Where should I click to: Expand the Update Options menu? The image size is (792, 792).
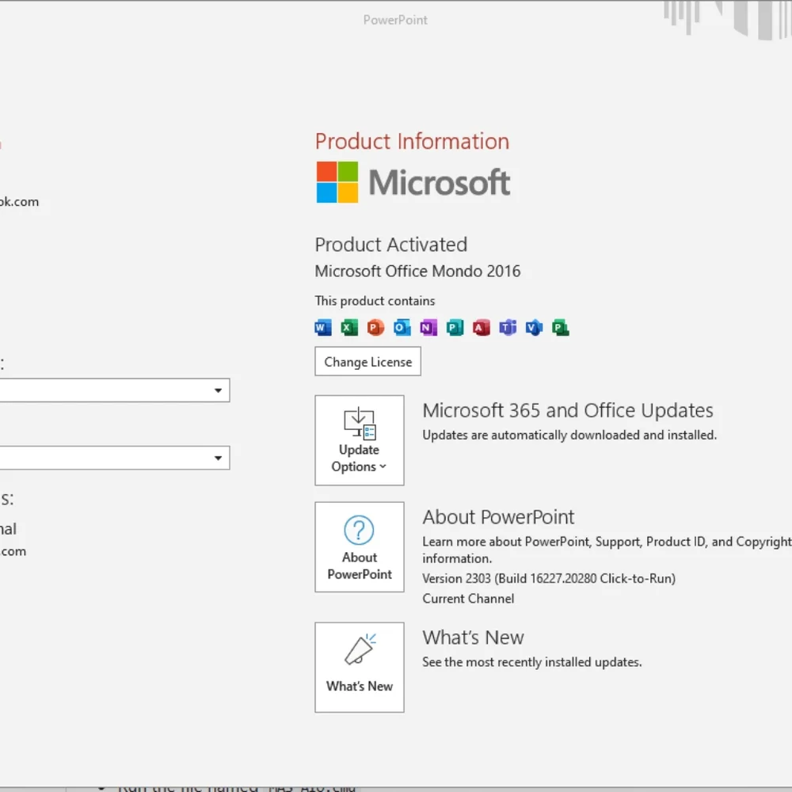(x=359, y=440)
